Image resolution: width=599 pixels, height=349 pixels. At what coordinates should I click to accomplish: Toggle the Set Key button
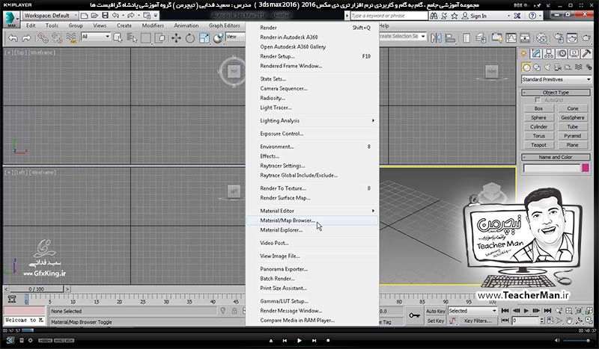pyautogui.click(x=436, y=321)
